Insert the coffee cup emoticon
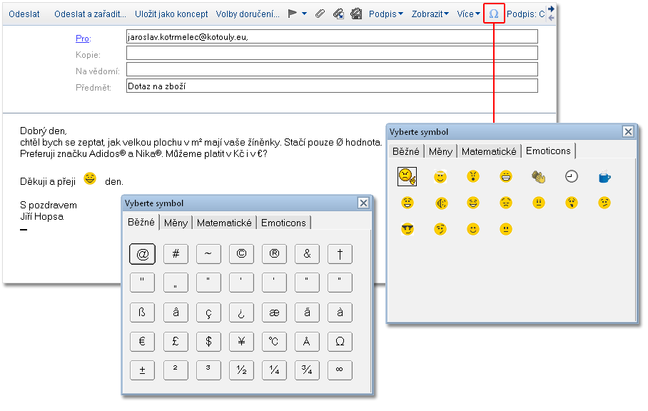Image resolution: width=648 pixels, height=411 pixels. point(604,176)
